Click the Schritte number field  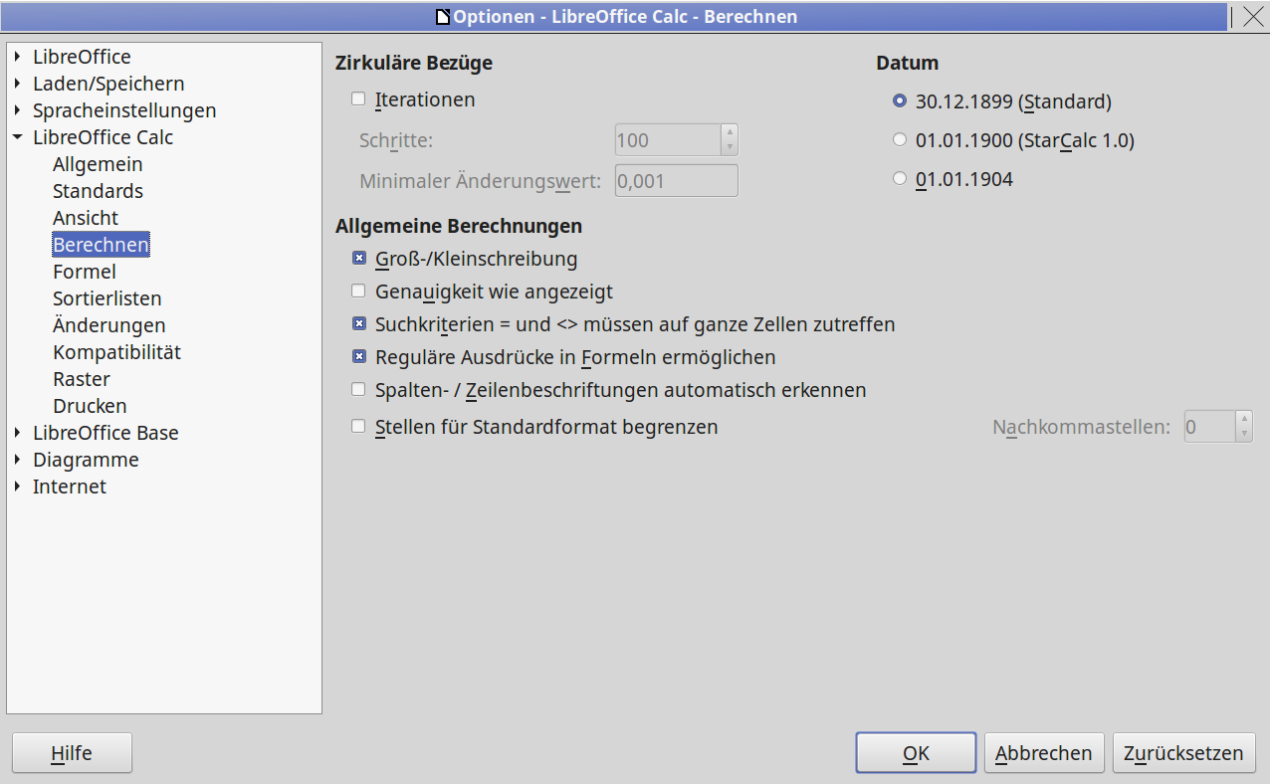point(667,140)
